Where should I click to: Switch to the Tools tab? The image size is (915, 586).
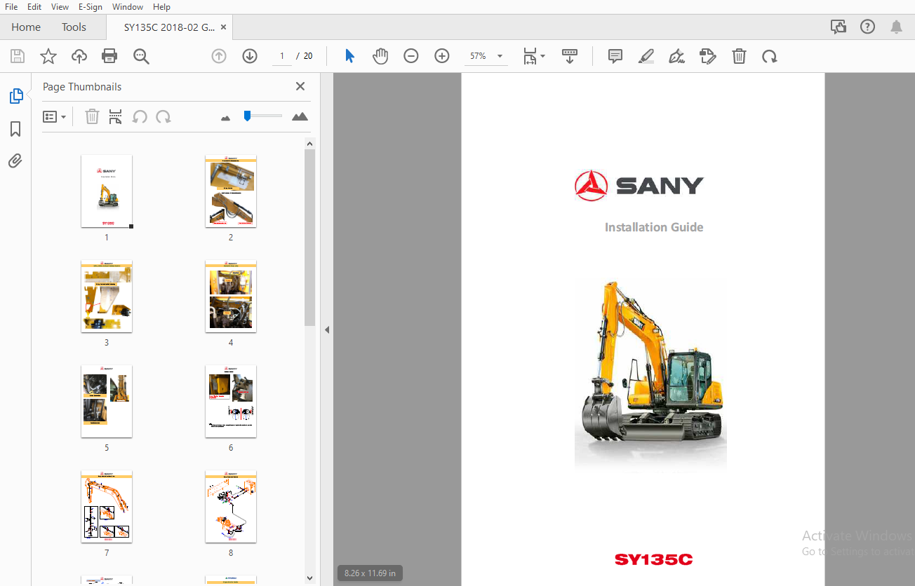(74, 27)
